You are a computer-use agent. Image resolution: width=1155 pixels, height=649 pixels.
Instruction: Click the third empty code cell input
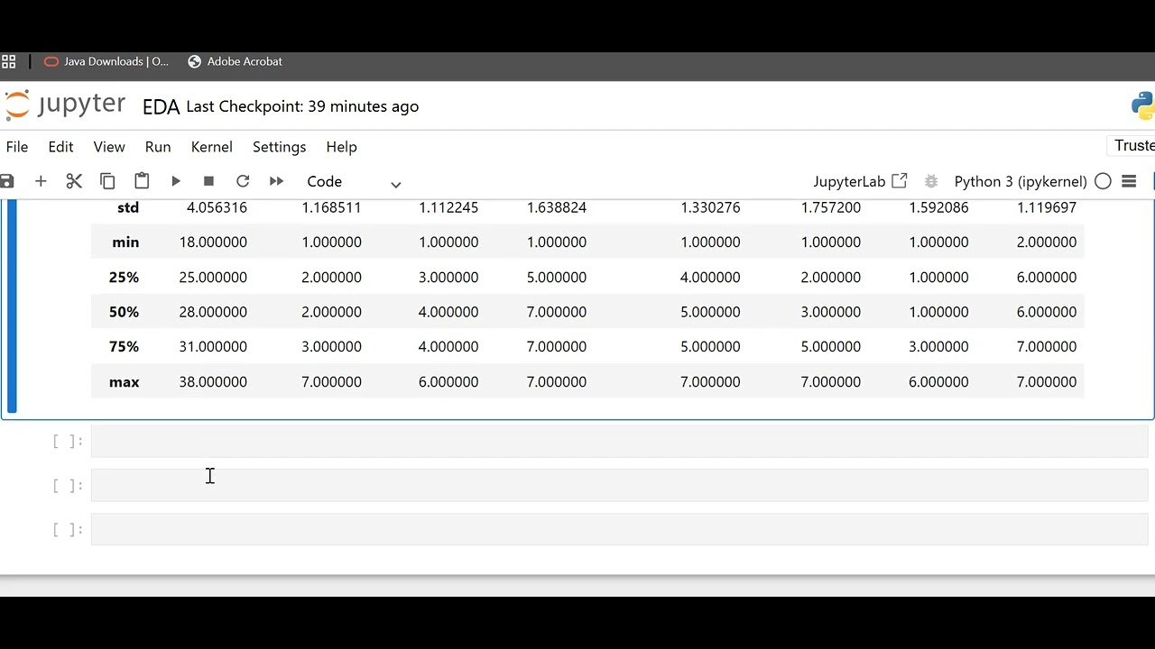click(619, 529)
